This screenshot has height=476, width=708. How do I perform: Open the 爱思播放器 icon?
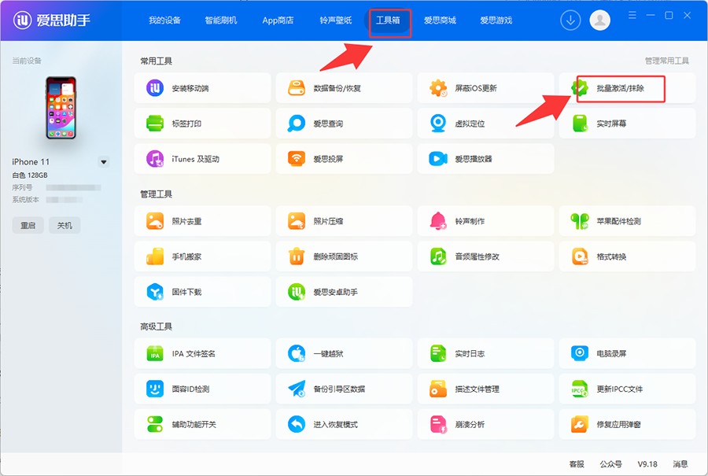(x=438, y=159)
